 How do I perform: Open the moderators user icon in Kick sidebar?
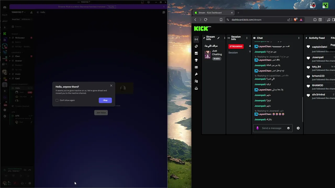point(196,81)
